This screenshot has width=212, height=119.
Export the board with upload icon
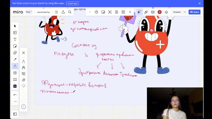click(63, 12)
